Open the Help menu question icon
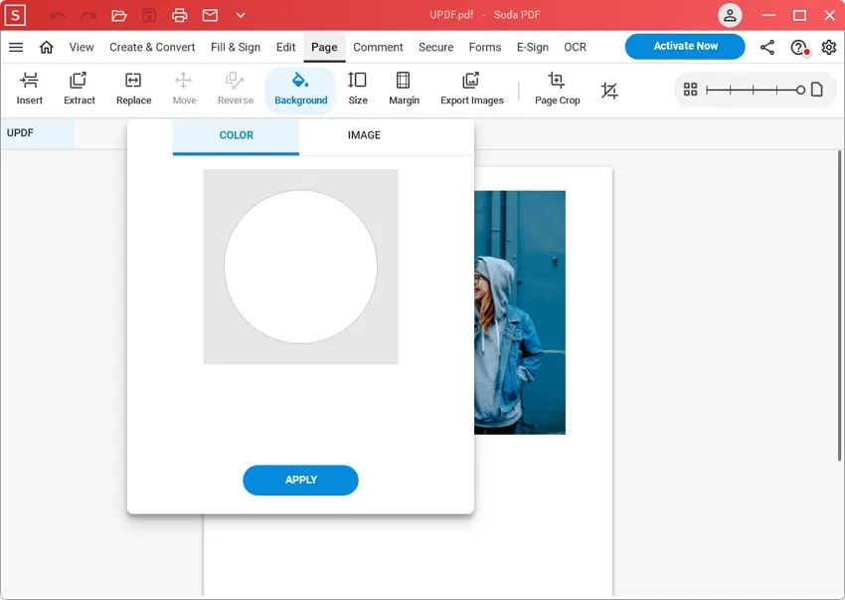845x600 pixels. [798, 47]
